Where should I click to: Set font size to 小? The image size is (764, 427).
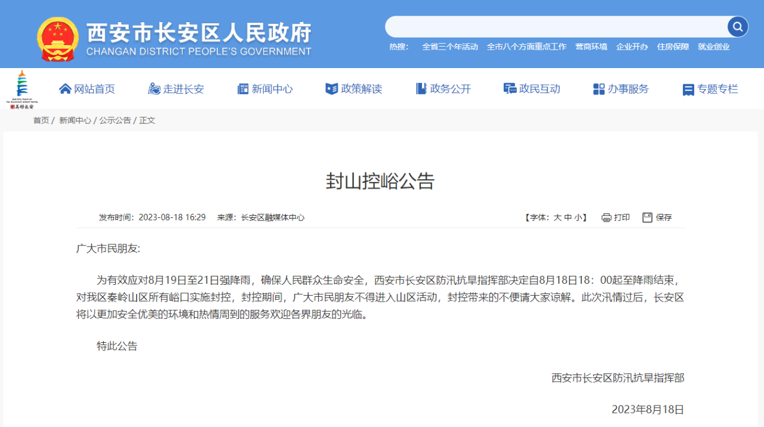coord(578,217)
